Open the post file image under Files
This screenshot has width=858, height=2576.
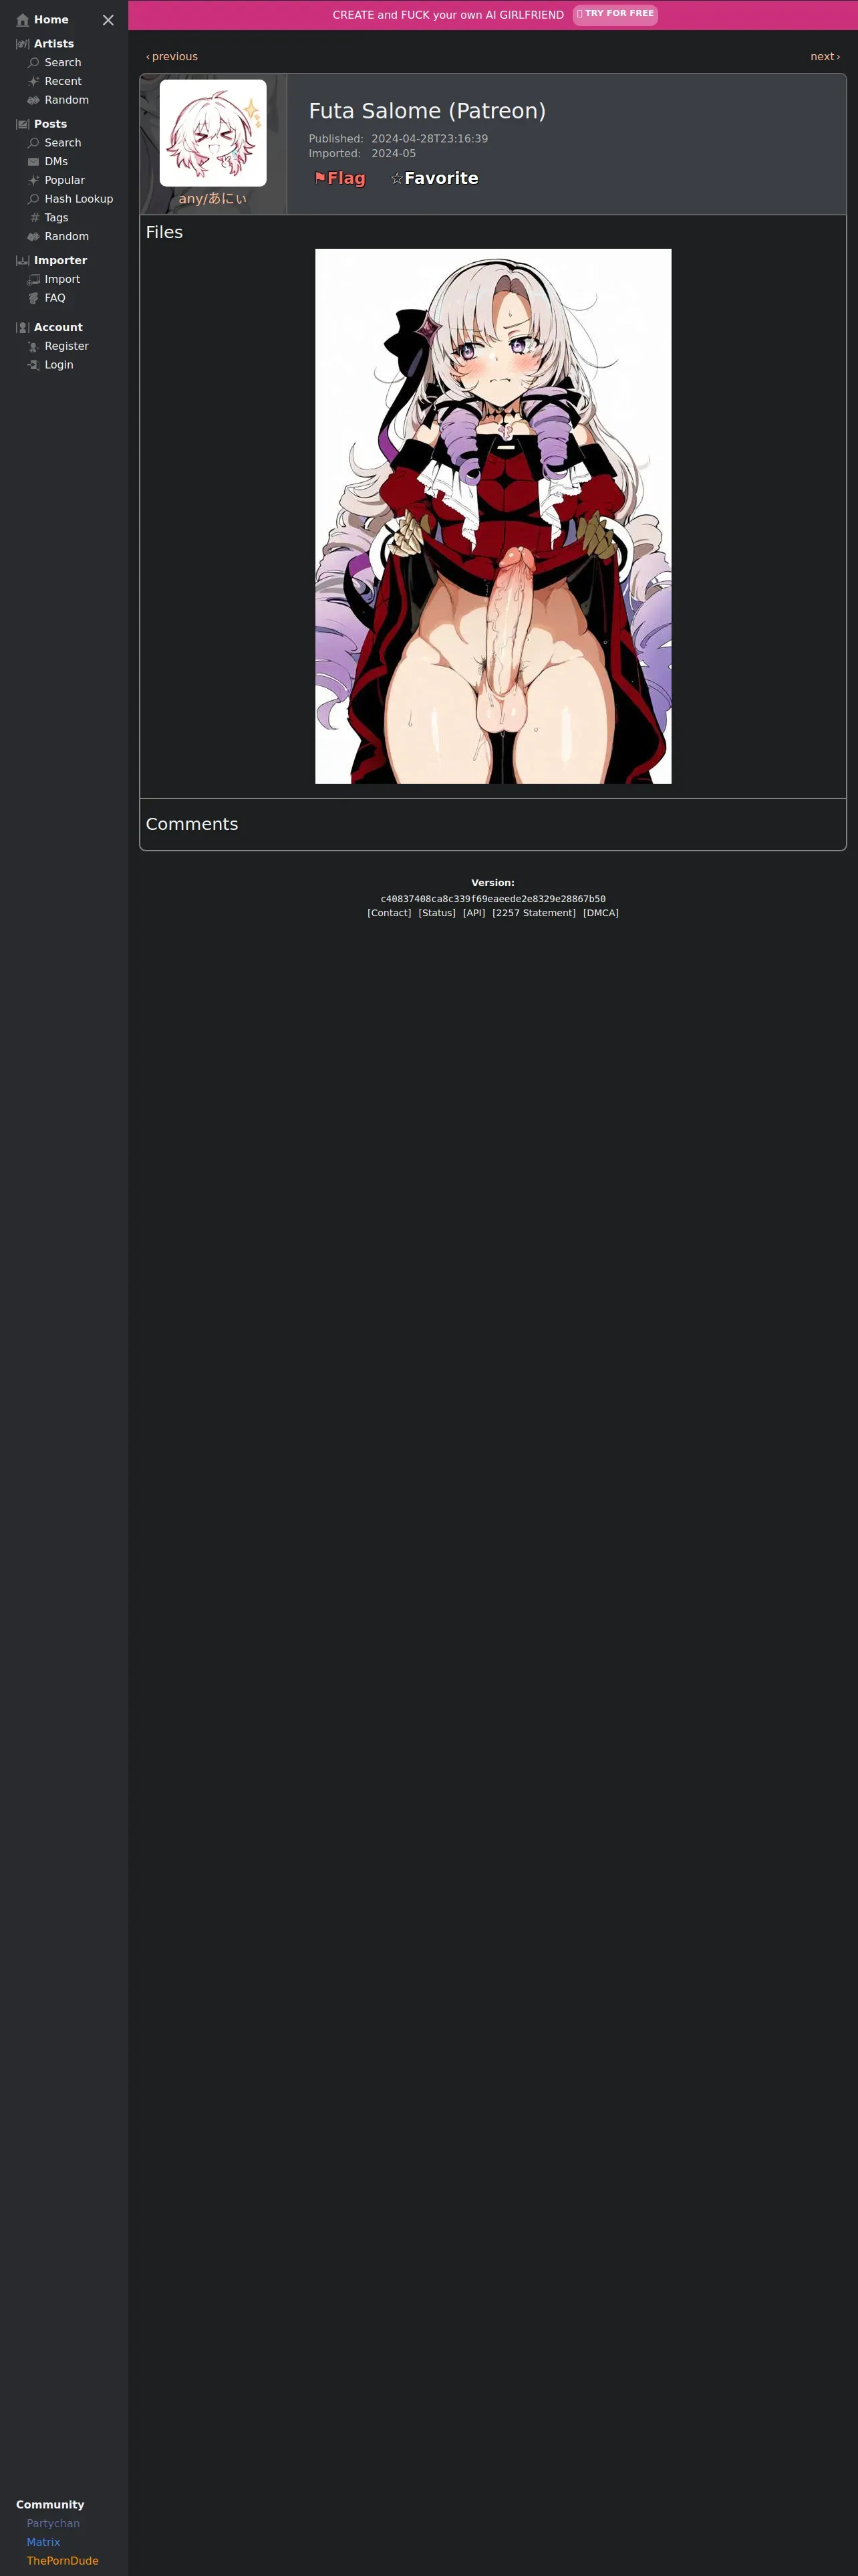coord(493,516)
